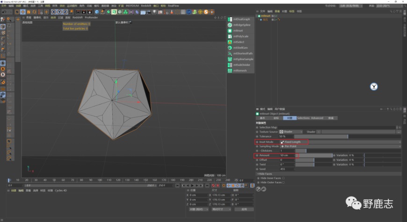Switch to Advanced tab

(x=317, y=118)
